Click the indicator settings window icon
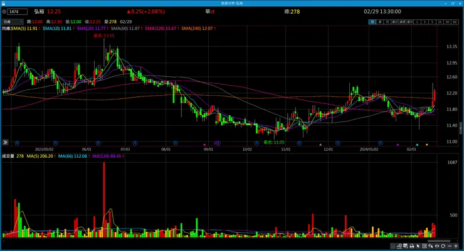The image size is (464, 251). tap(405, 246)
